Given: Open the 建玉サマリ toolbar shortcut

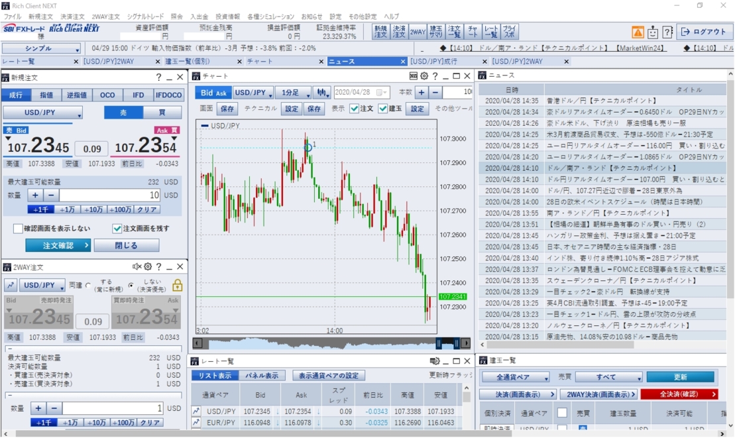Looking at the screenshot, I should pyautogui.click(x=435, y=32).
